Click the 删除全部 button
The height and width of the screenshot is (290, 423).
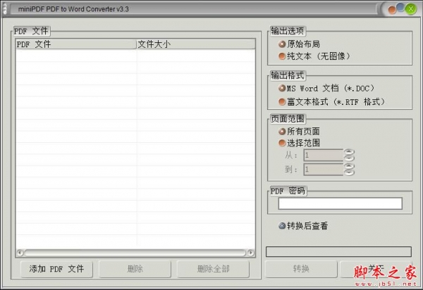(x=213, y=269)
